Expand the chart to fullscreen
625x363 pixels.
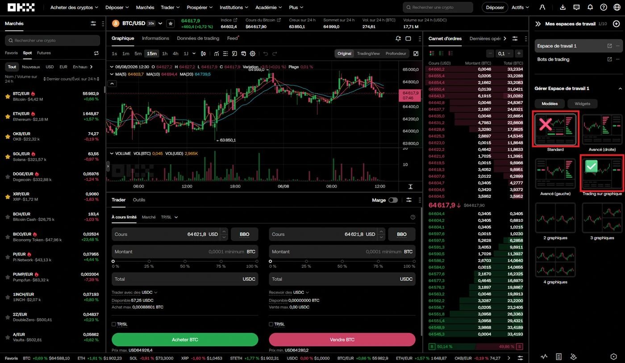click(x=416, y=54)
